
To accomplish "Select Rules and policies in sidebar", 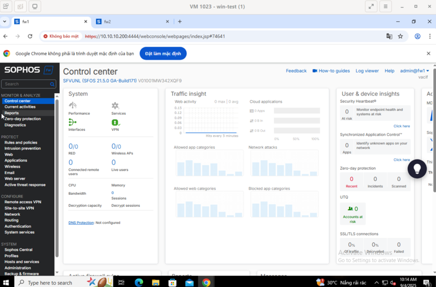I will (21, 143).
